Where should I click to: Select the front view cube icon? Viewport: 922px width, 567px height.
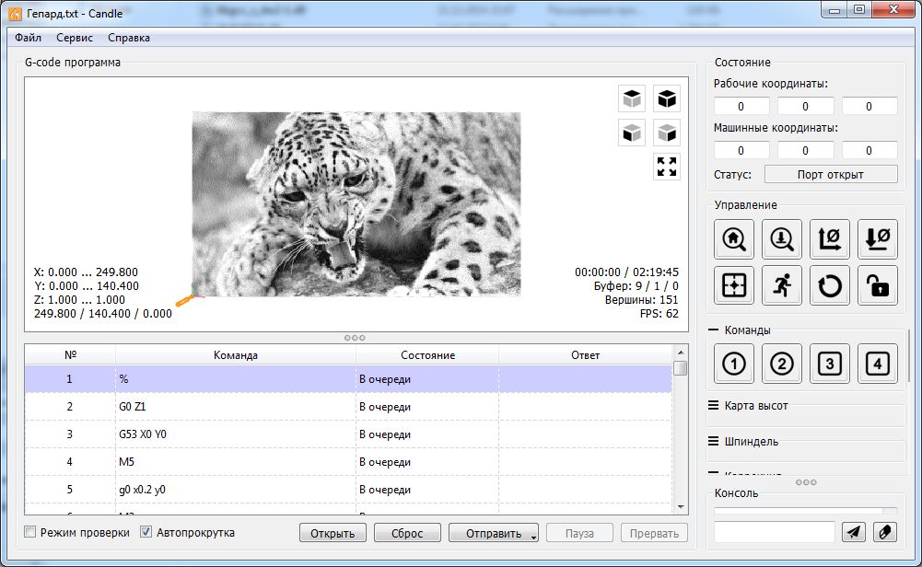pos(632,133)
